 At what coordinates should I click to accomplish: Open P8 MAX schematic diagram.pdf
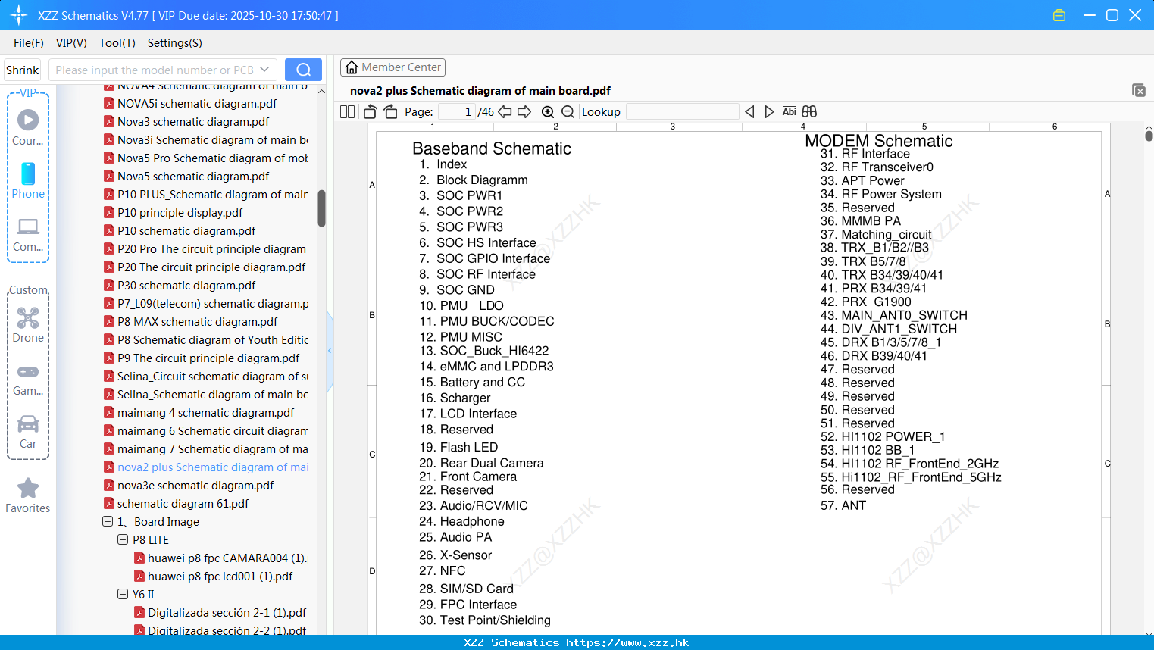coord(197,321)
